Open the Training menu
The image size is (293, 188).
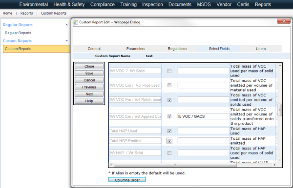(128, 4)
